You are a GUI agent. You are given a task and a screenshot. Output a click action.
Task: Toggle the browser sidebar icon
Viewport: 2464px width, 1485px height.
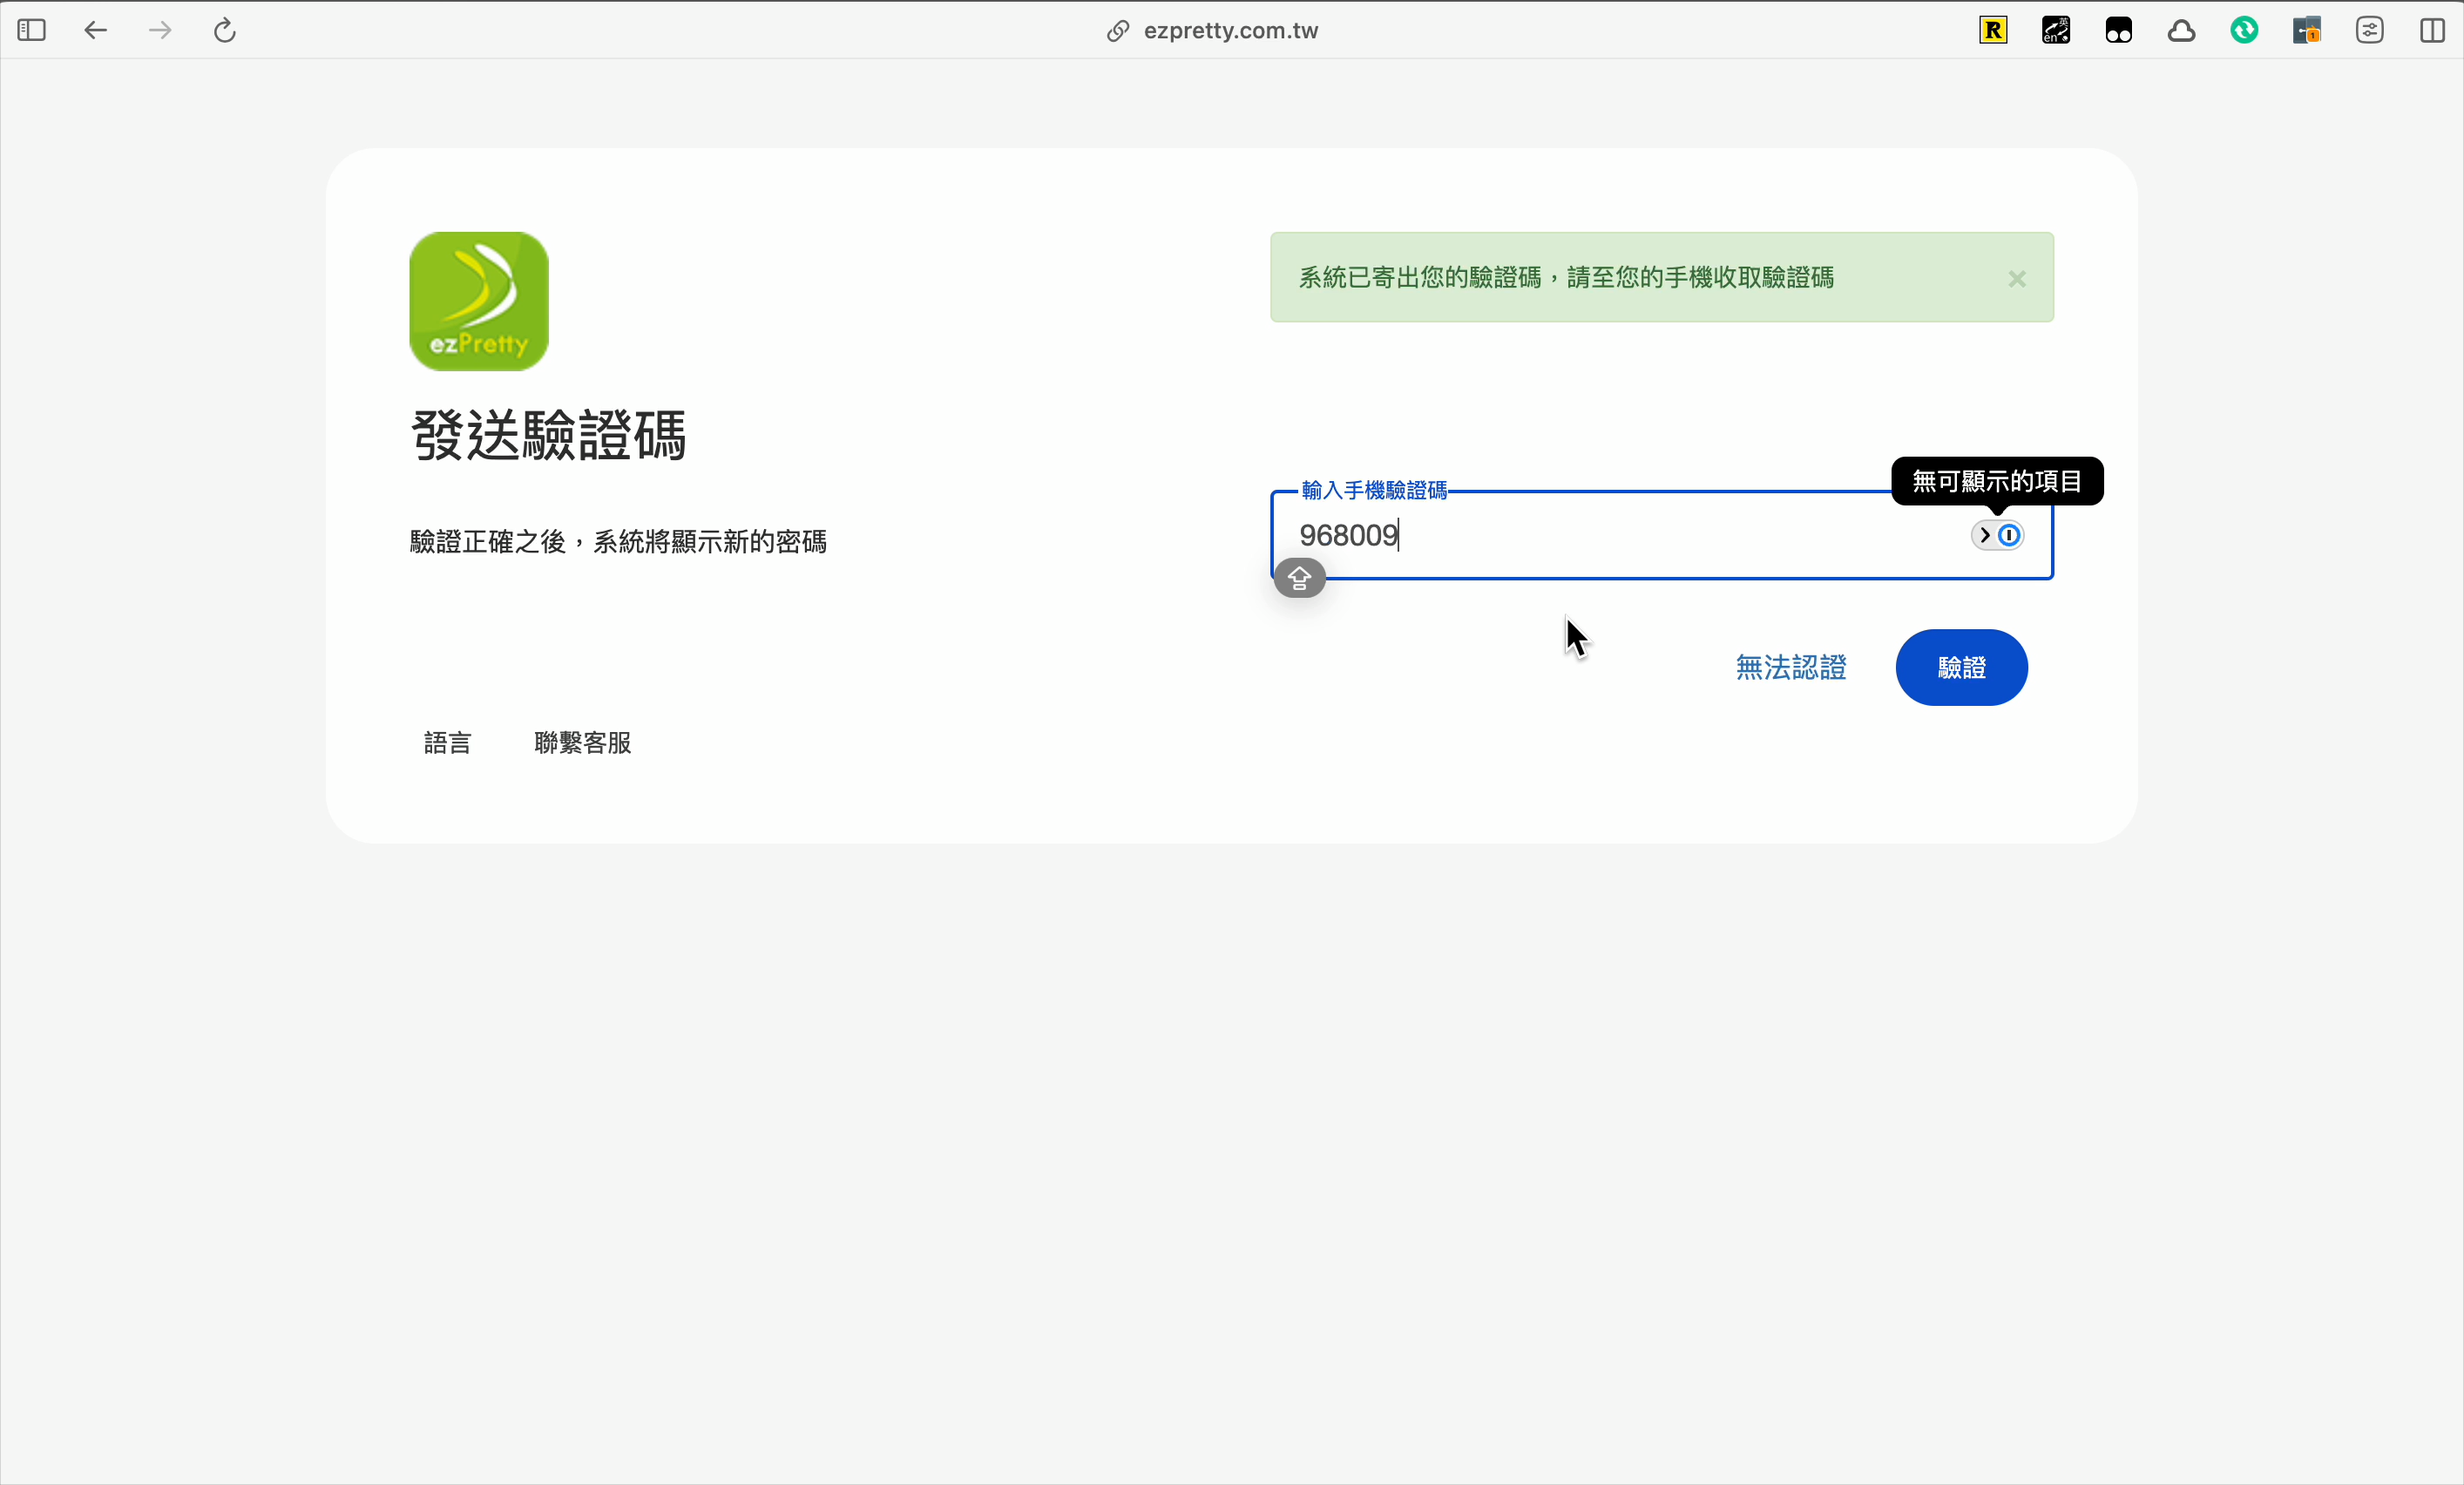(x=32, y=30)
